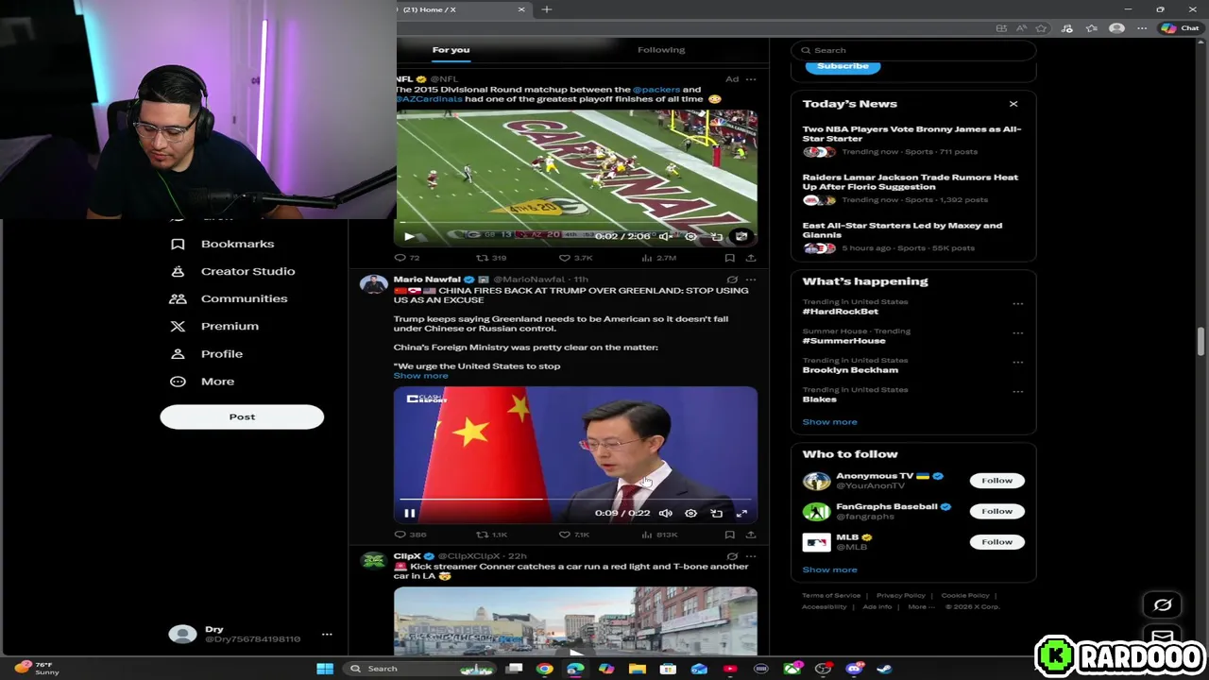Open the Brooklyn Beckham trending topic

point(850,369)
